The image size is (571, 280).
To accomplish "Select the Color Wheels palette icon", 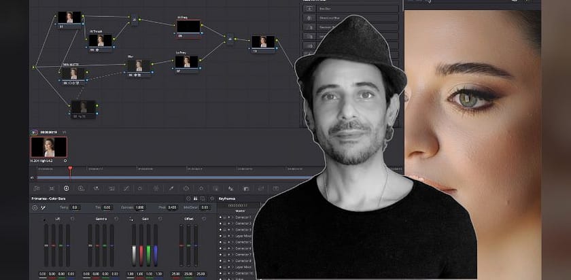I will (x=67, y=188).
